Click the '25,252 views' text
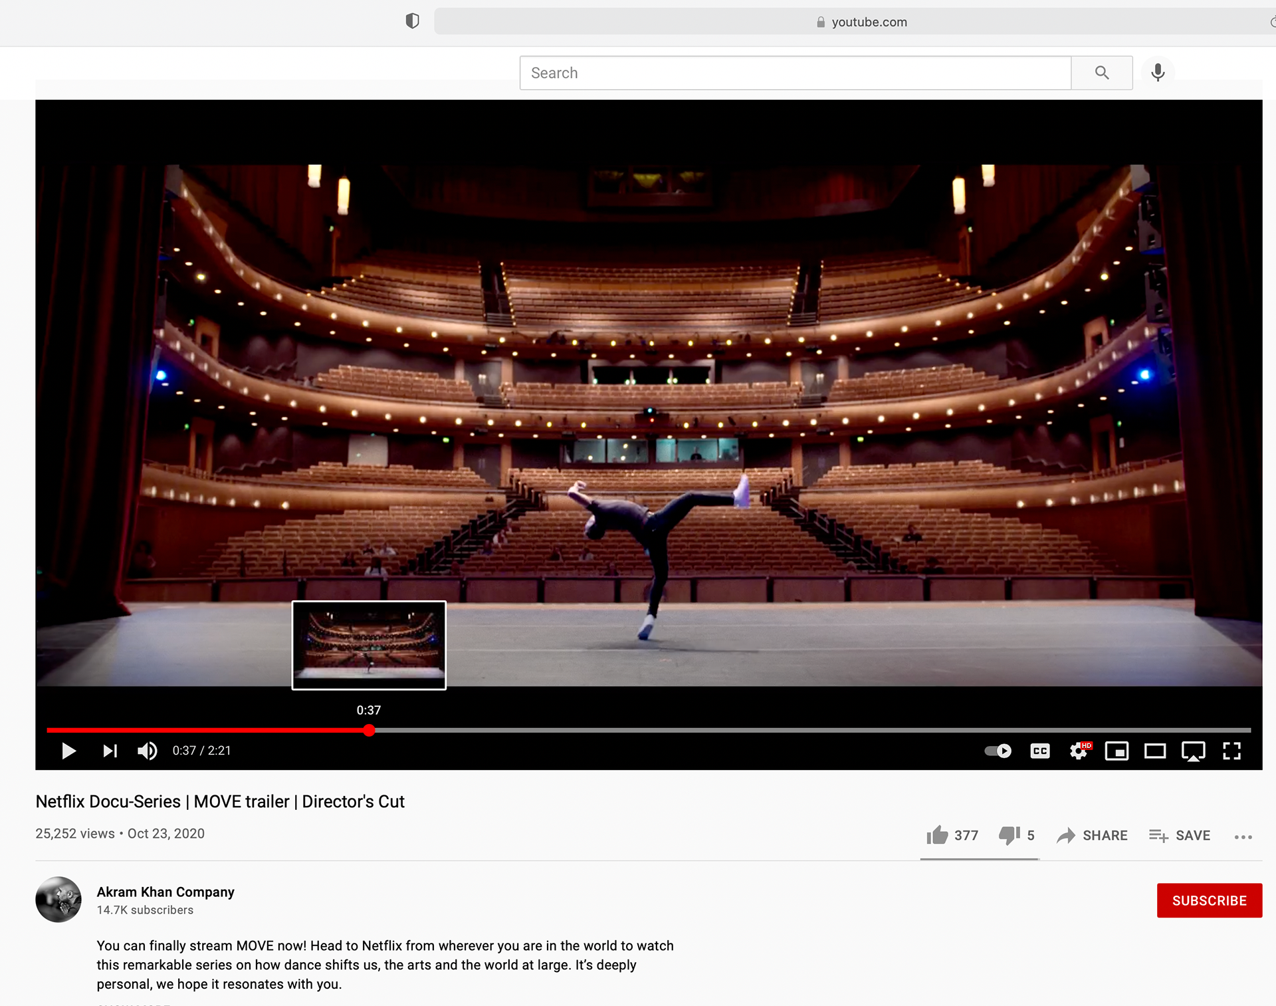This screenshot has width=1276, height=1006. coord(75,833)
